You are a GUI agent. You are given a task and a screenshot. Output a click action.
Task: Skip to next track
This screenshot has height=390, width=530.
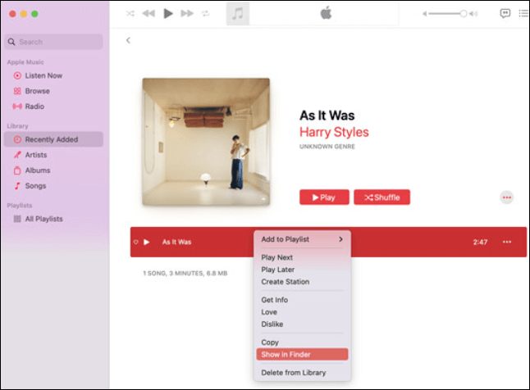coord(187,13)
